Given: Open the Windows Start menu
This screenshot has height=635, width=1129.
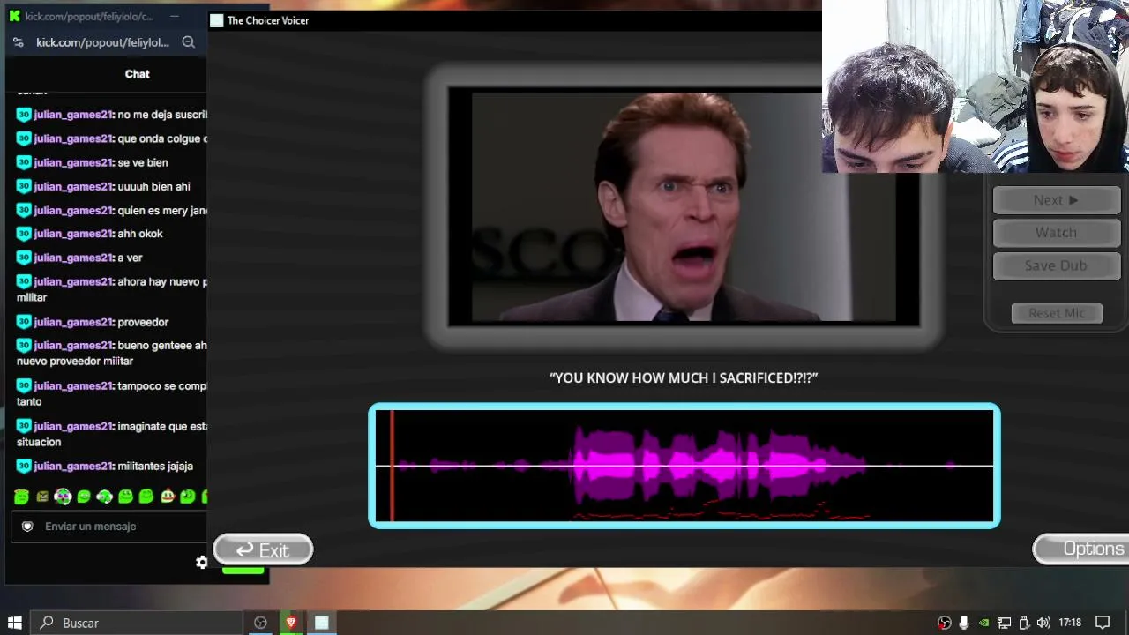Looking at the screenshot, I should (15, 623).
